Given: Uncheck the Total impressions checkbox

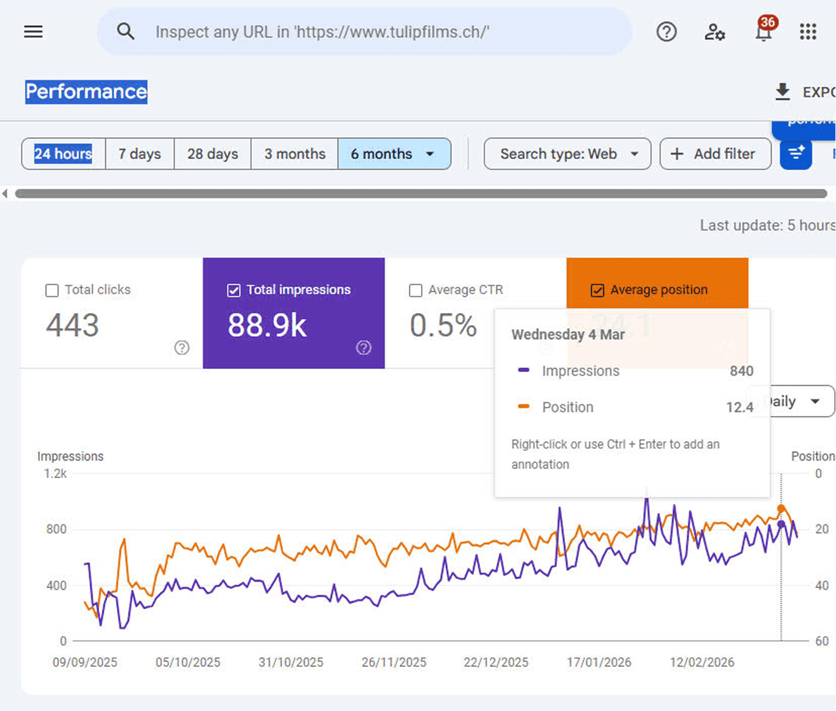Looking at the screenshot, I should tap(234, 291).
